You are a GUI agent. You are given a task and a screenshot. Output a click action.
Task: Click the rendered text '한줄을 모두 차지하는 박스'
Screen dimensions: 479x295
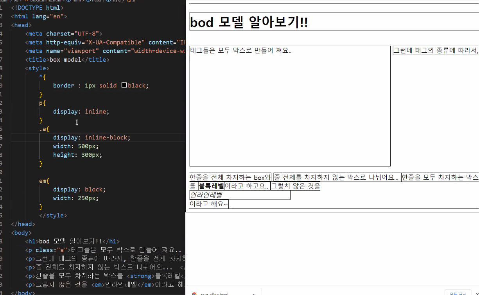coord(440,177)
